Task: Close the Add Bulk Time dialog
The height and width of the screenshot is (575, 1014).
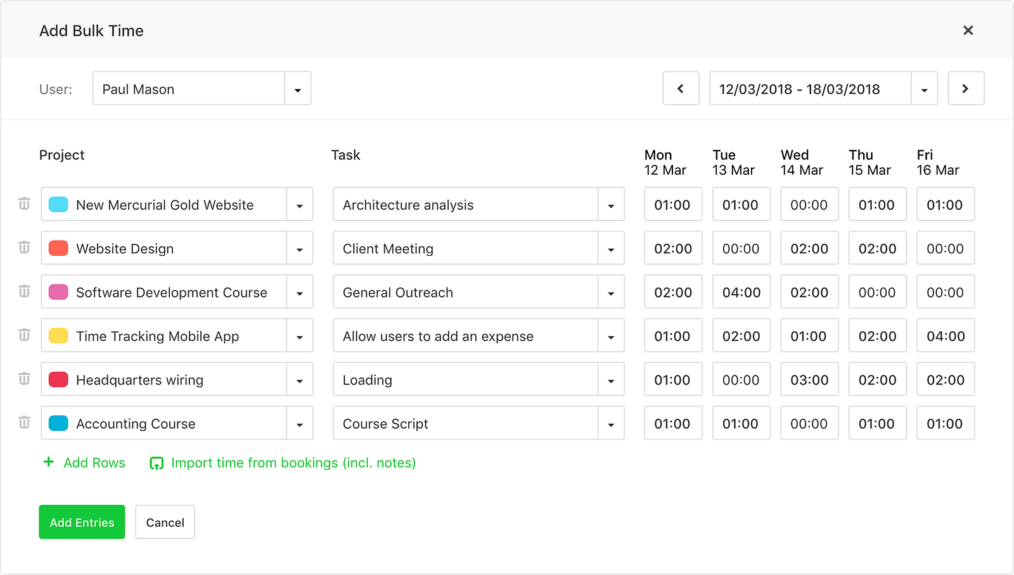Action: point(968,30)
